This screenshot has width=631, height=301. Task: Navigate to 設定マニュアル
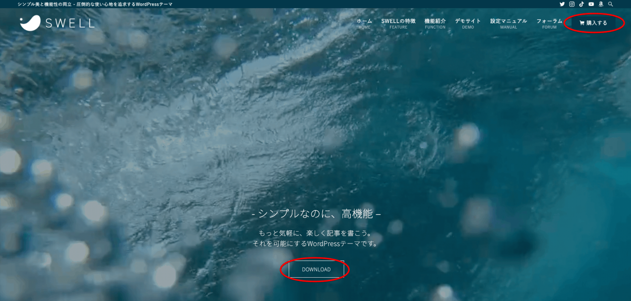[x=509, y=23]
